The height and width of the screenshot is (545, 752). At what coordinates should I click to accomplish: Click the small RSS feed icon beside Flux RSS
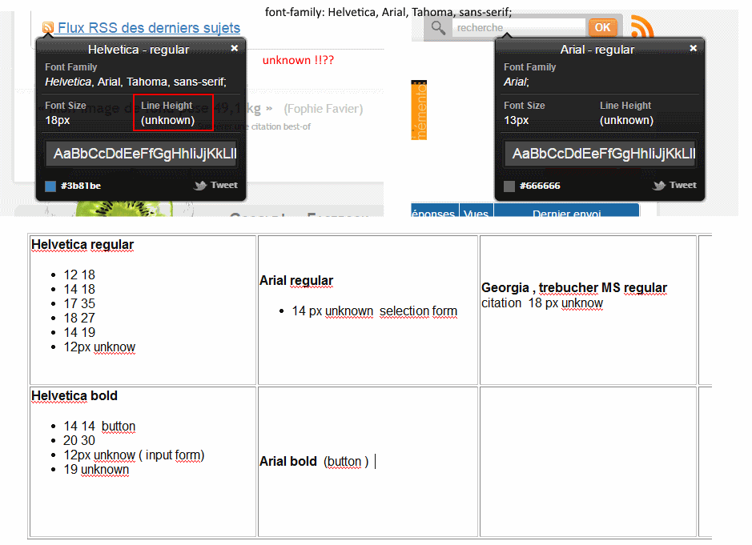point(48,27)
